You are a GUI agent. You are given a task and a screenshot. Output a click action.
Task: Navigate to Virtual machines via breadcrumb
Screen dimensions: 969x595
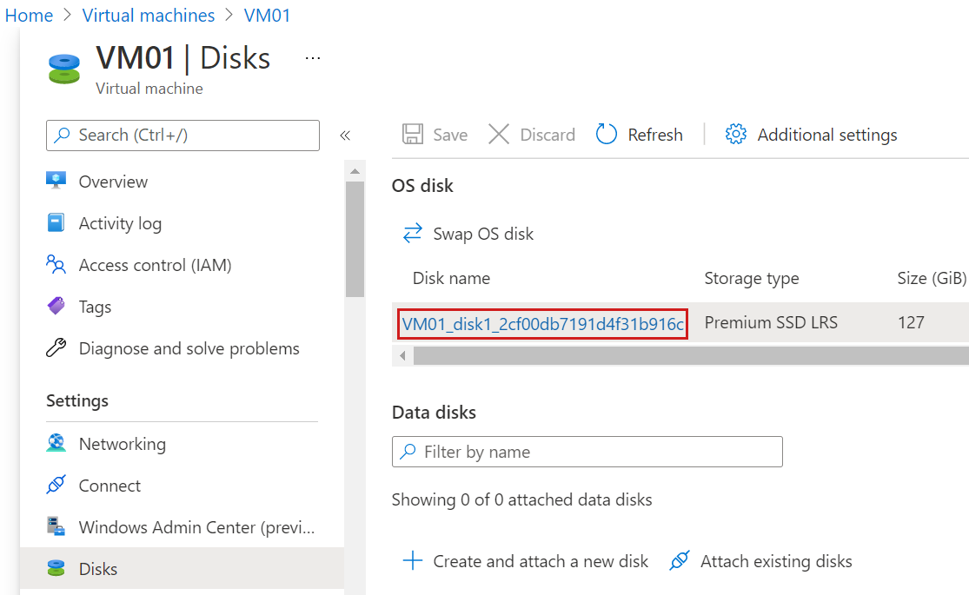pyautogui.click(x=148, y=15)
